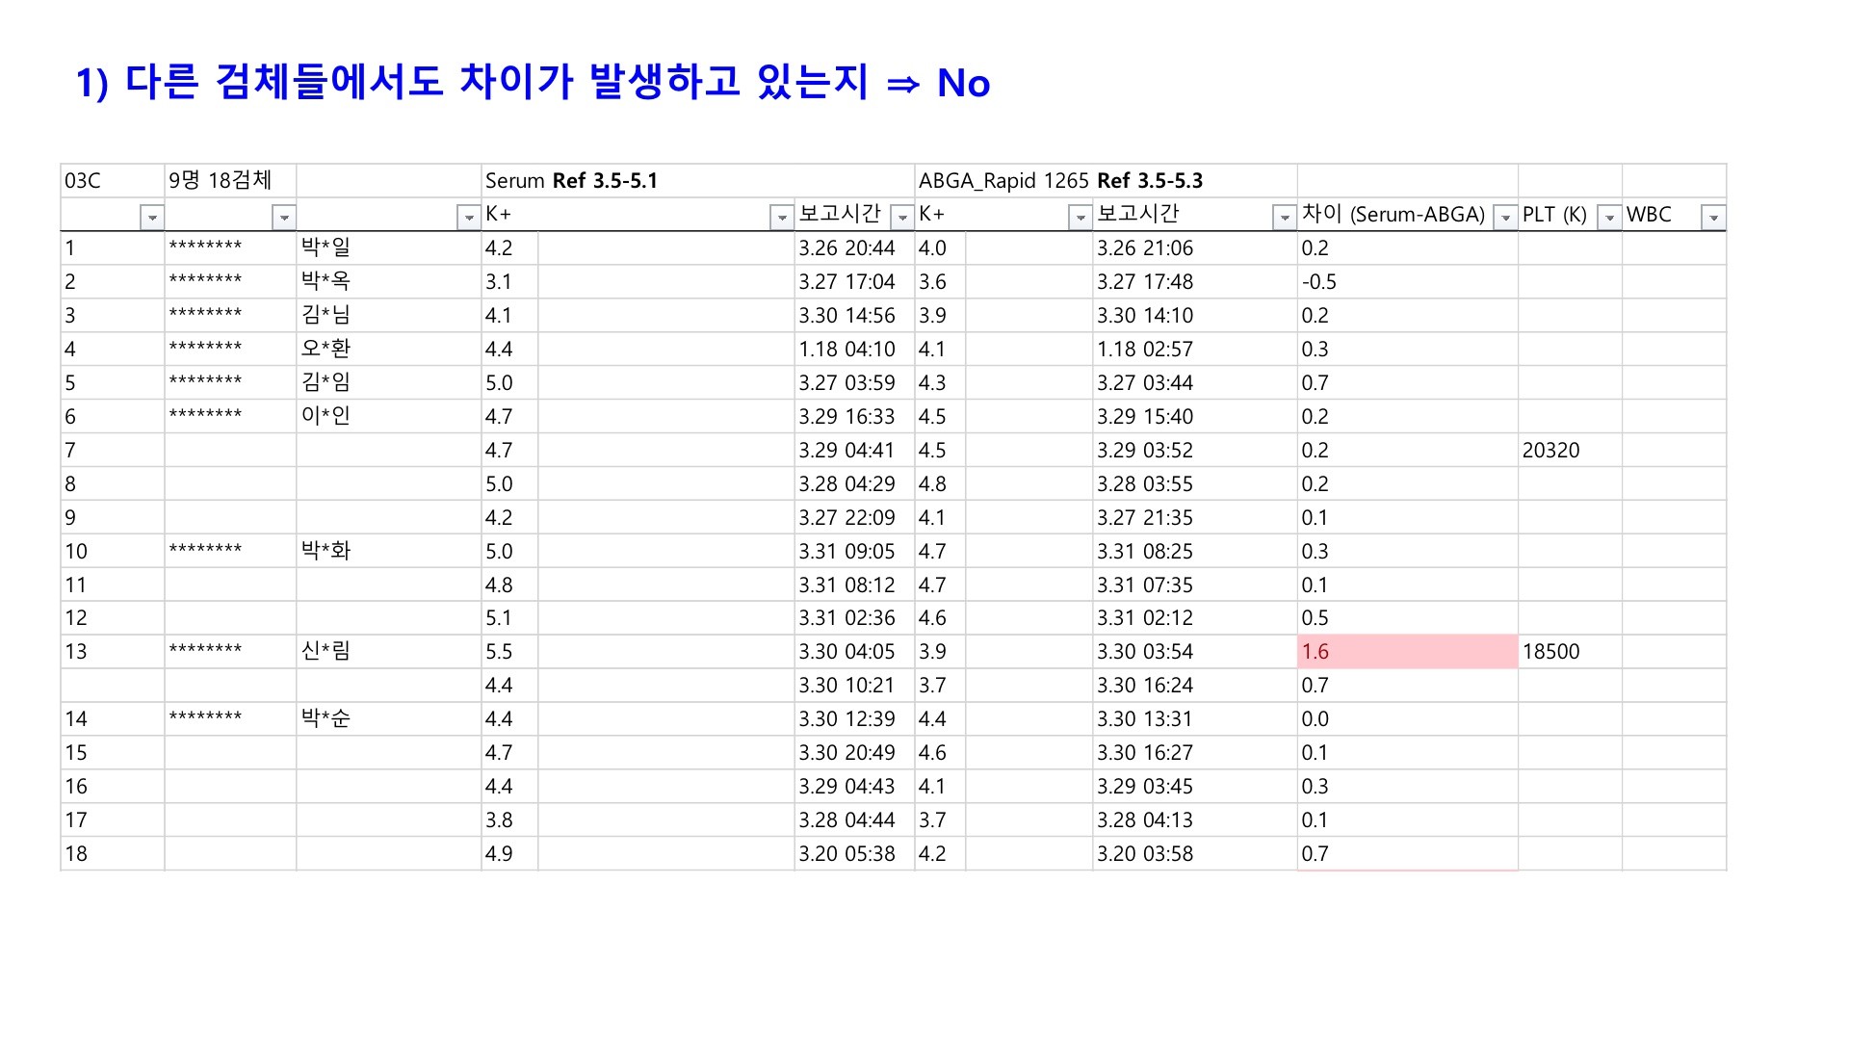Open filter dropdown for patient name column
Image resolution: width=1849 pixels, height=1040 pixels.
click(469, 218)
